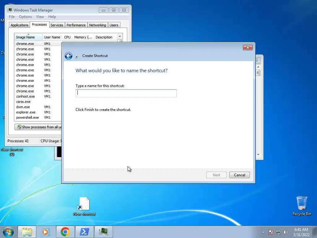317x238 pixels.
Task: Open the Options menu in Task Manager
Action: [x=25, y=17]
